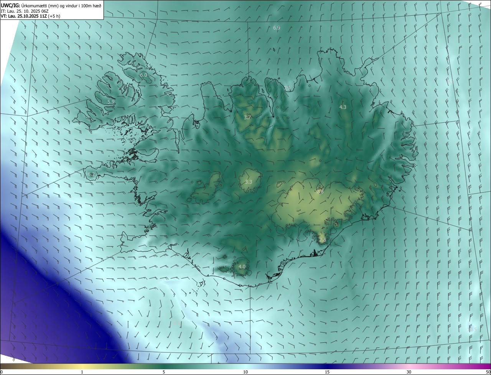491x375 pixels.
Task: Click the 4.3 value label on the map
Action: (x=343, y=107)
